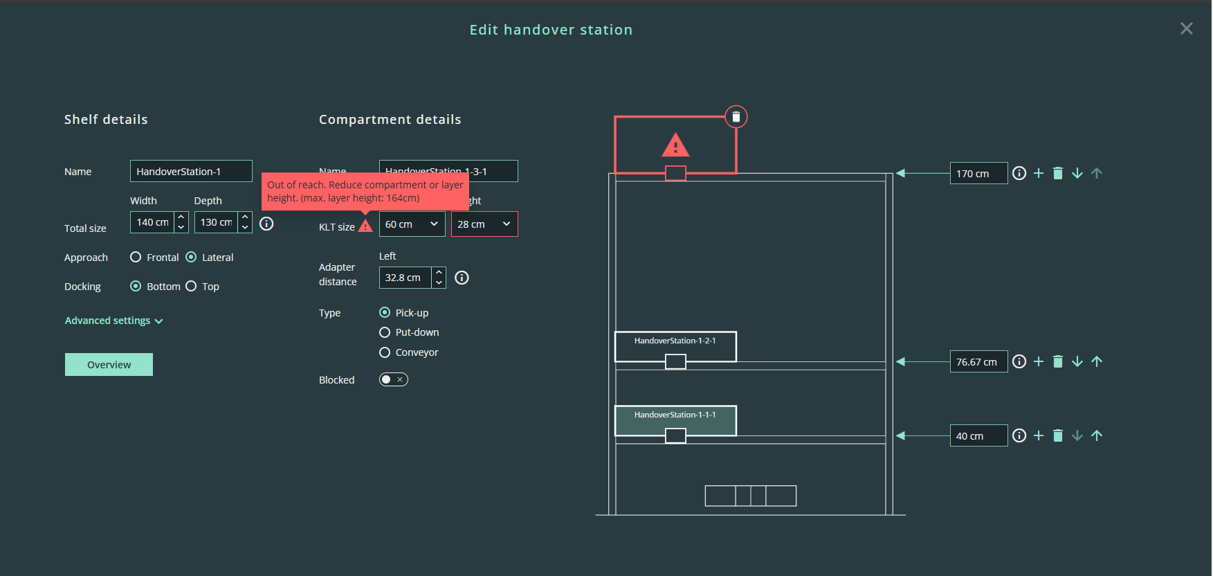Click the Total size info icon
This screenshot has height=576, width=1213.
(266, 224)
